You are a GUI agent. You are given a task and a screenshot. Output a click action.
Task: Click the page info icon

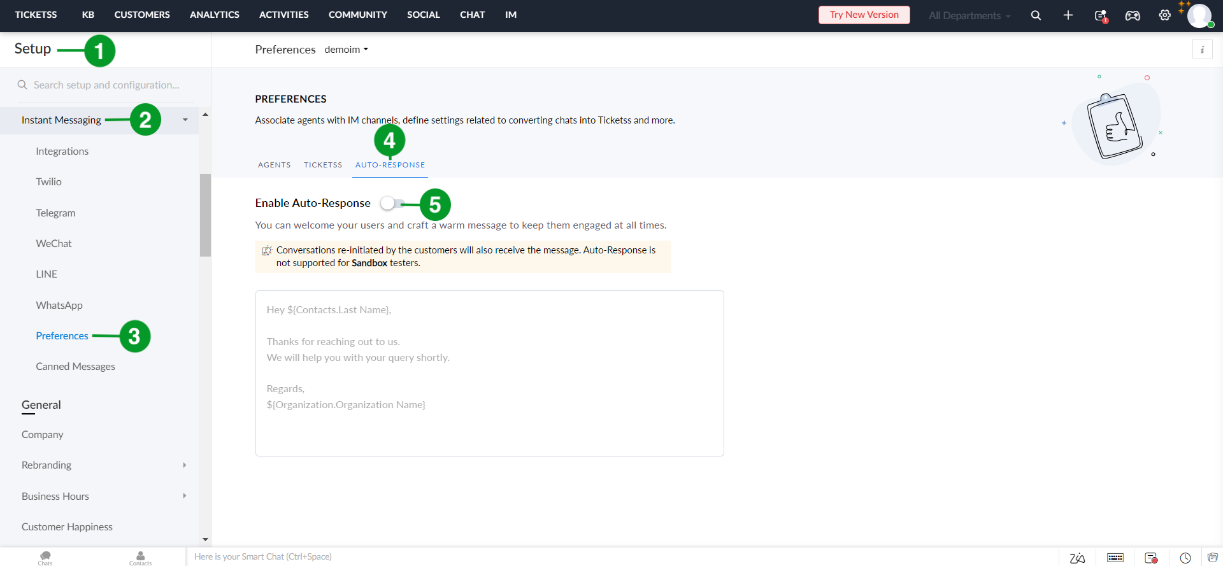1203,50
